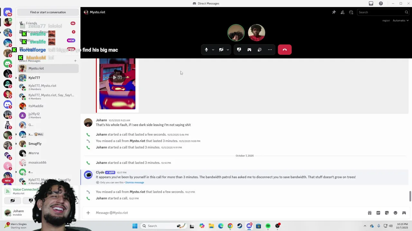Image resolution: width=412 pixels, height=231 pixels.
Task: Disconnect from the call with red button
Action: 285,50
